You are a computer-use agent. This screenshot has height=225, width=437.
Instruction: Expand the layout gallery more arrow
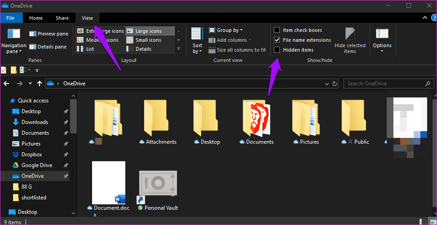(179, 49)
